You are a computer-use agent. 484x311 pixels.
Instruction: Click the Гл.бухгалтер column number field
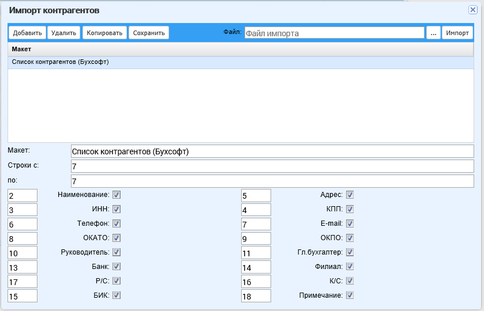point(256,253)
